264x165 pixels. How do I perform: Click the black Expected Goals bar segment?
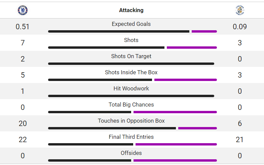119,32
